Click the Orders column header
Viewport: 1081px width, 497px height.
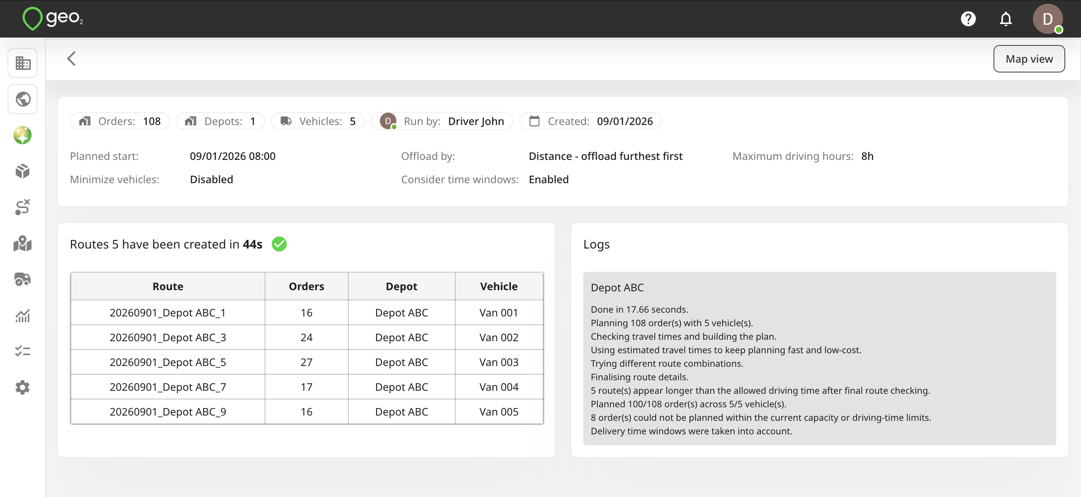(306, 286)
